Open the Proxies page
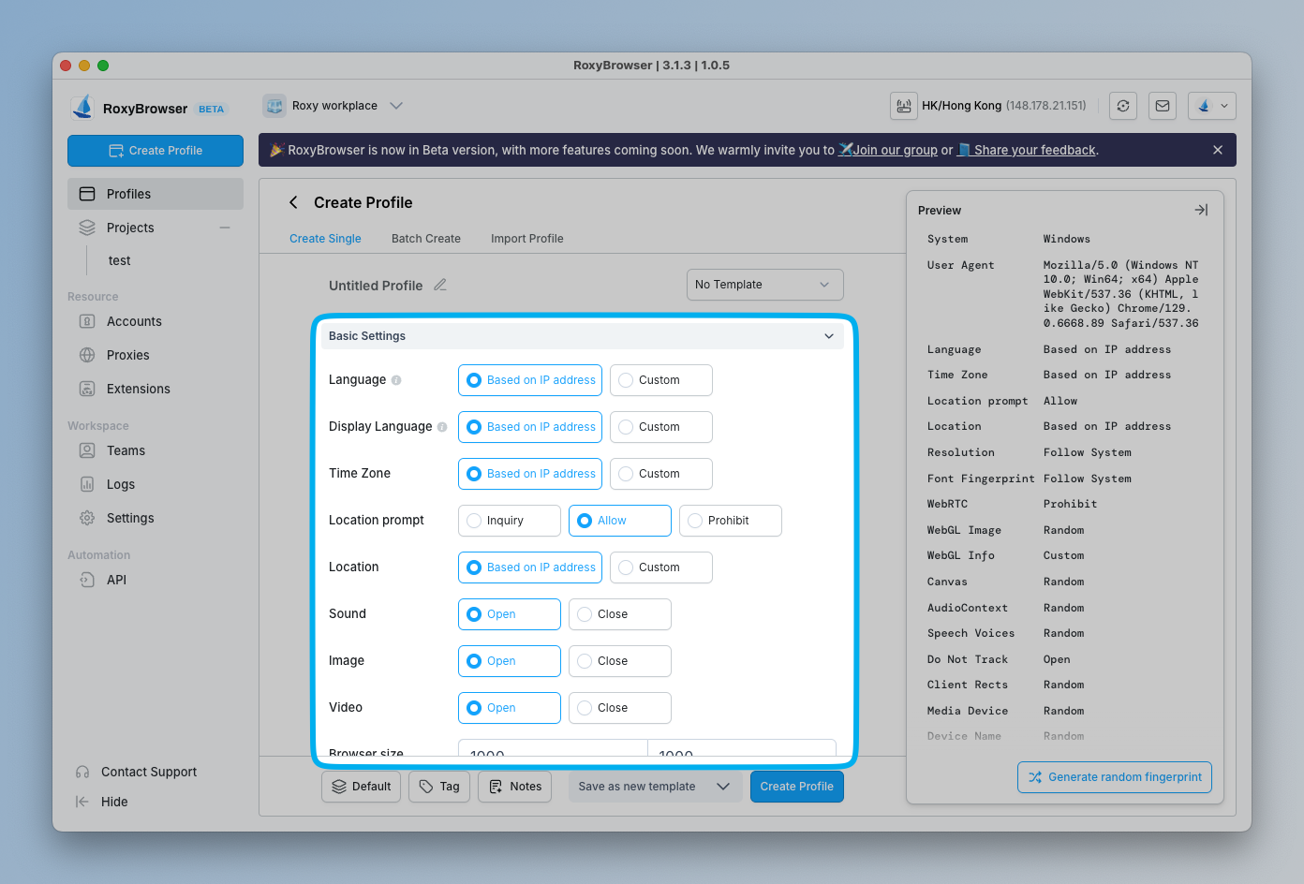 128,355
